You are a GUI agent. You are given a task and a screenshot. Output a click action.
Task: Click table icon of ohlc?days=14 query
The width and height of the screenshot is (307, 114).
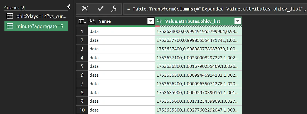point(10,16)
